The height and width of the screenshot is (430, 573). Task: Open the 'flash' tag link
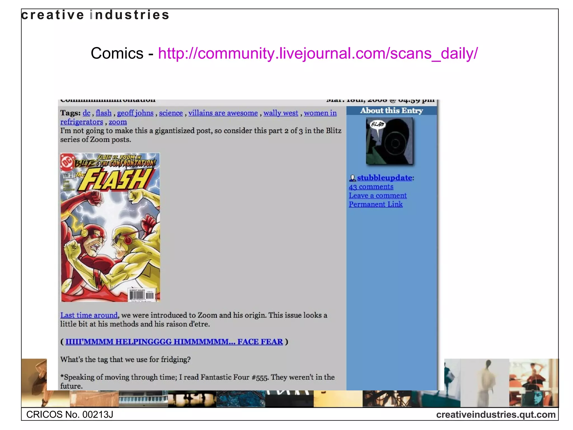click(104, 113)
